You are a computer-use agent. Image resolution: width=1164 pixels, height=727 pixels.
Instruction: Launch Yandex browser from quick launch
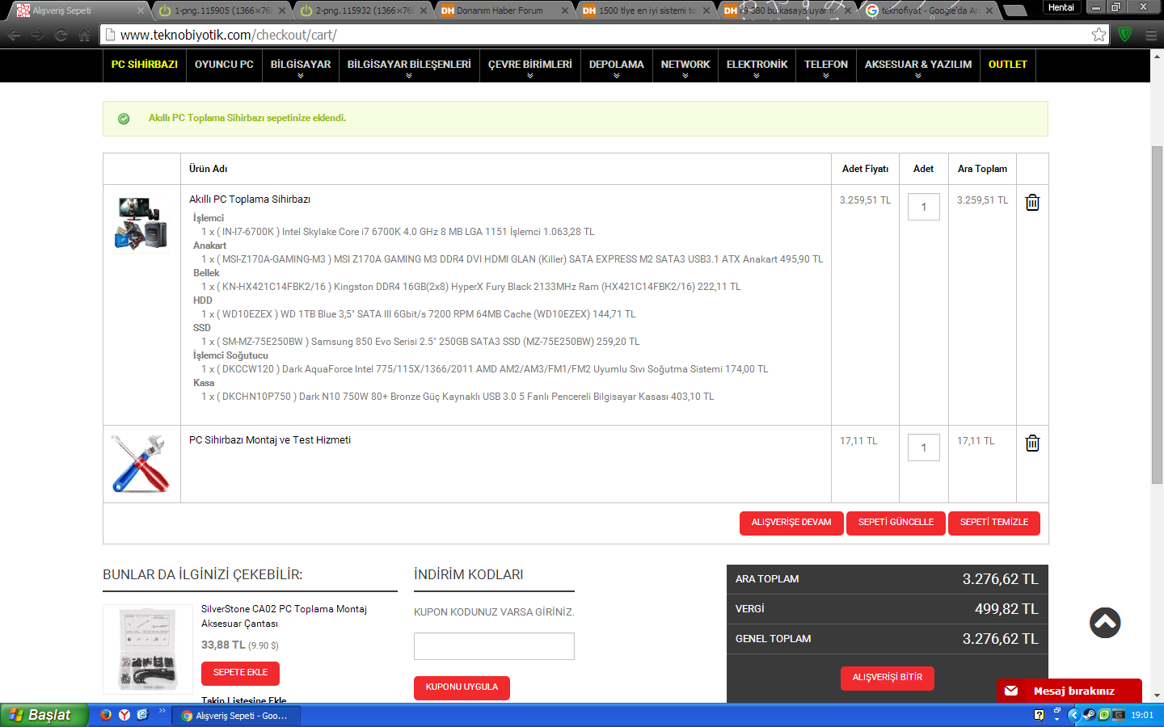point(124,715)
